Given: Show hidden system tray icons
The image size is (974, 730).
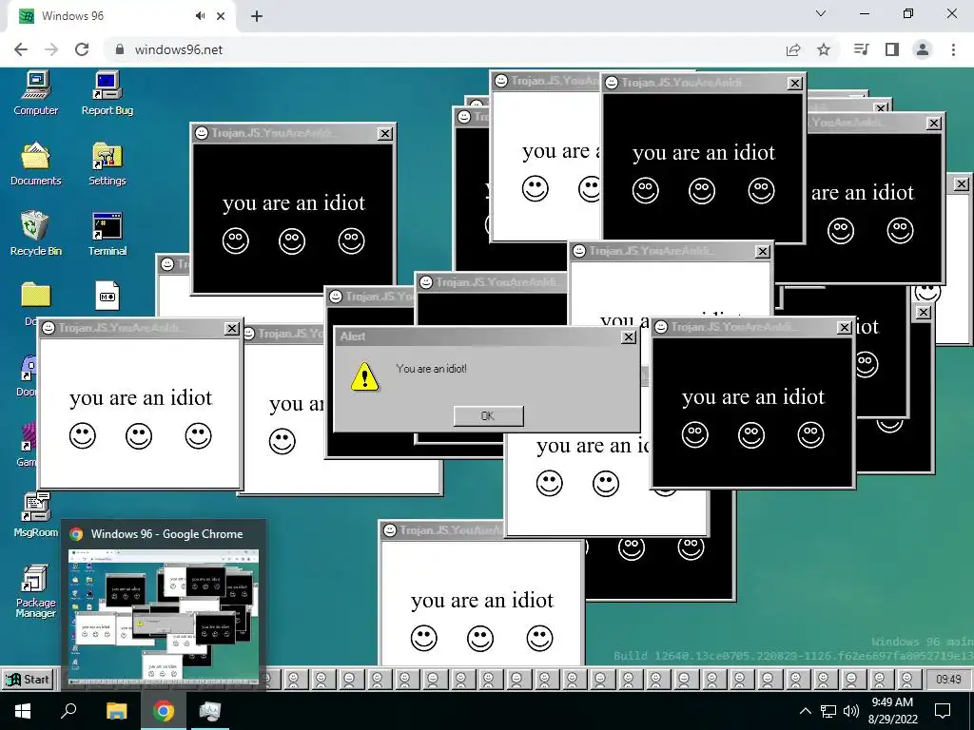Looking at the screenshot, I should point(805,711).
